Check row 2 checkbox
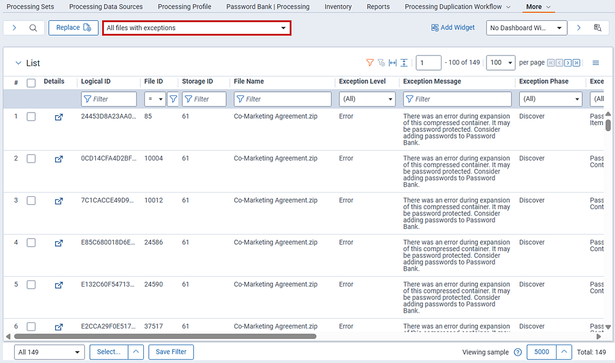This screenshot has height=363, width=615. pyautogui.click(x=31, y=159)
